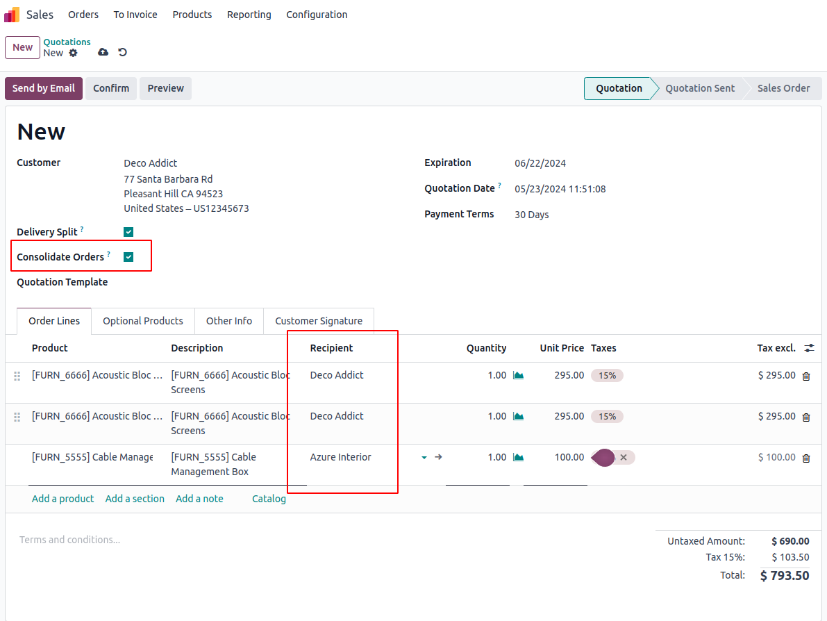The height and width of the screenshot is (621, 827).
Task: Click the Add a product link
Action: [62, 499]
